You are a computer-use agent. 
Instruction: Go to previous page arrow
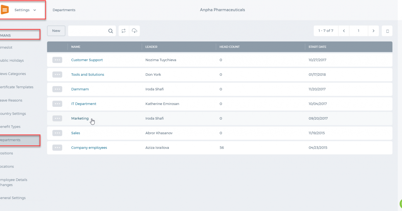(x=344, y=31)
